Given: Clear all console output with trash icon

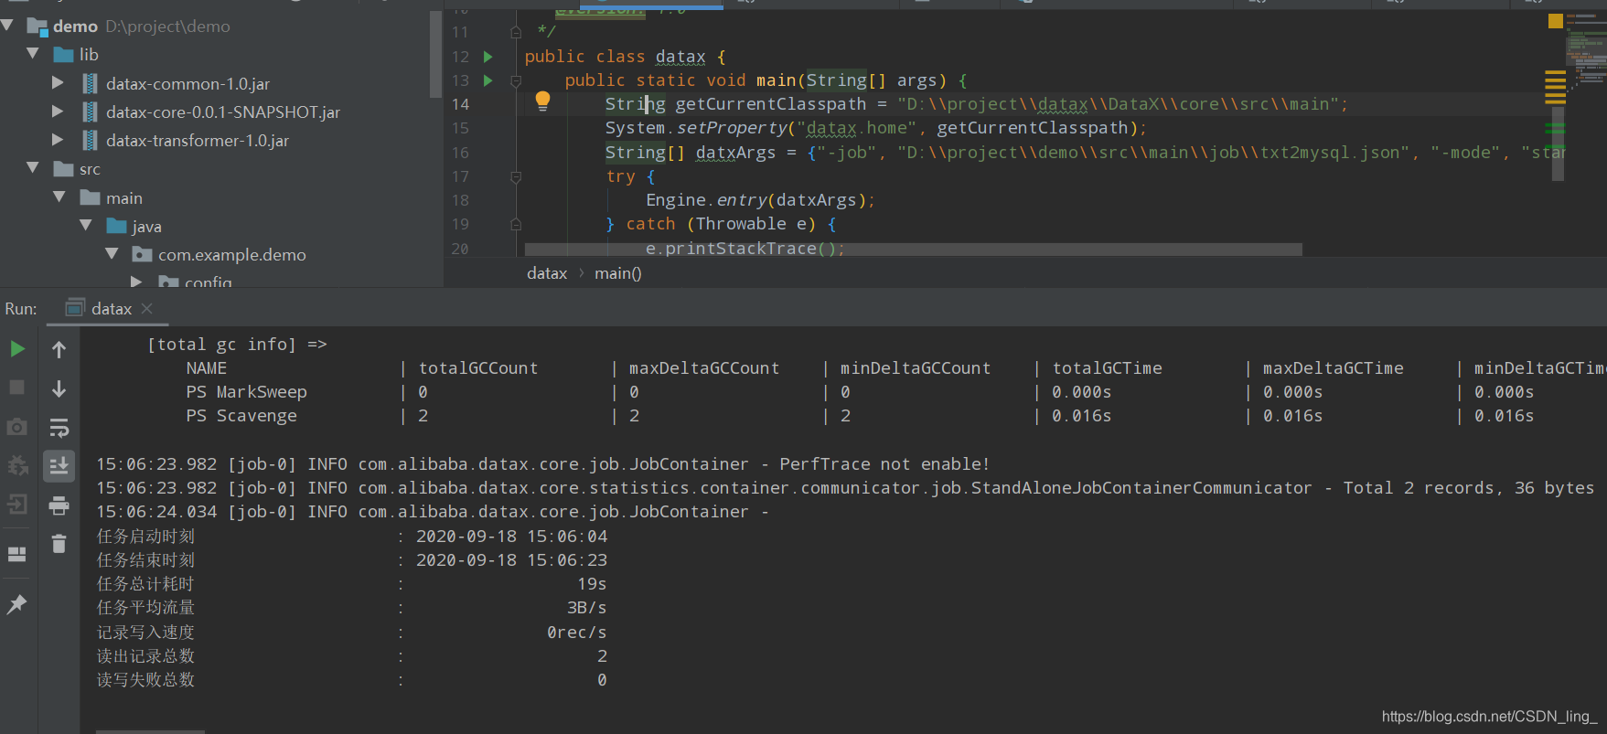Looking at the screenshot, I should [x=59, y=544].
